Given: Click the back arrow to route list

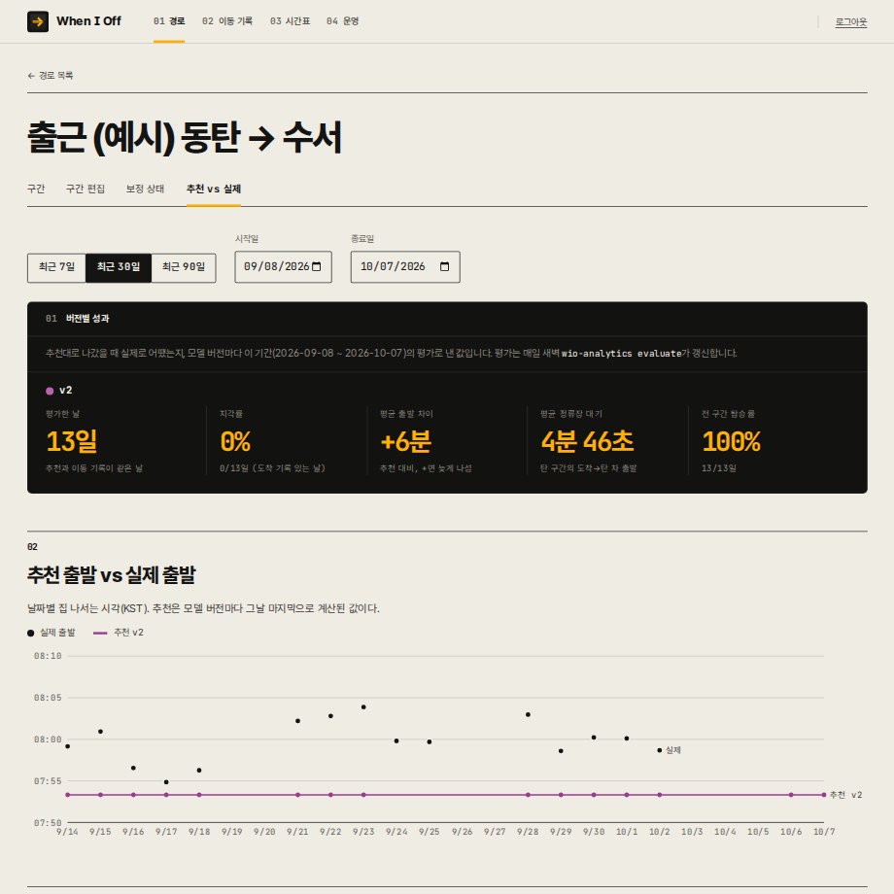Looking at the screenshot, I should (31, 76).
